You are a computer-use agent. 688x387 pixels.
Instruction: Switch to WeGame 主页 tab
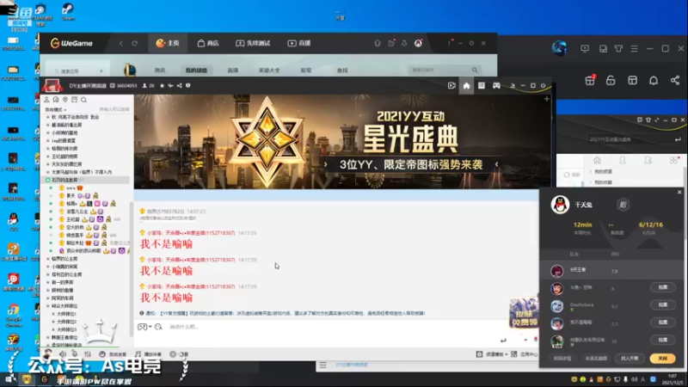coord(168,43)
